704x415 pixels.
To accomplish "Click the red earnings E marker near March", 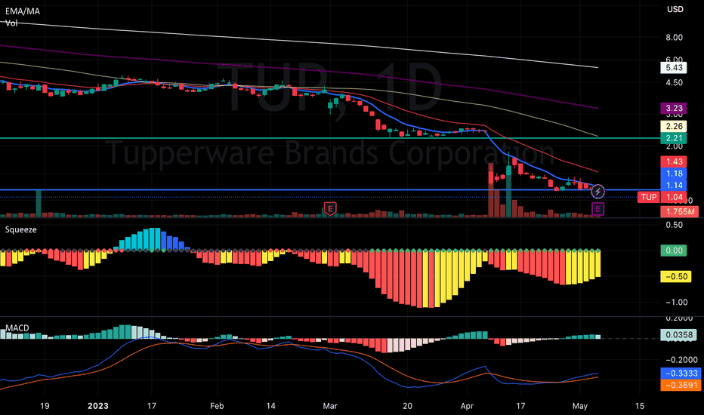I will pos(330,208).
